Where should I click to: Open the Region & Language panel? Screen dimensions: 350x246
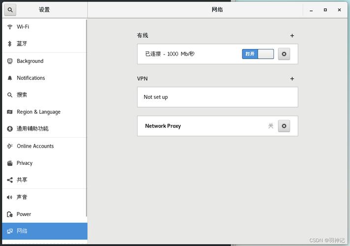44,112
